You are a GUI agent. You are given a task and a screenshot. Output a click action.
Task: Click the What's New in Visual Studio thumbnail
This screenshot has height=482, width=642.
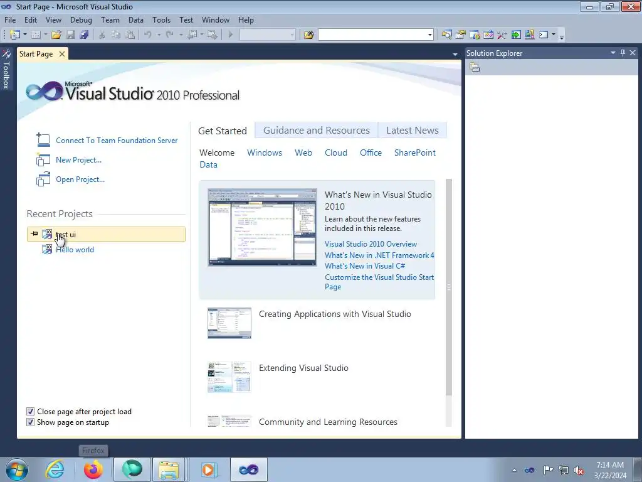262,227
